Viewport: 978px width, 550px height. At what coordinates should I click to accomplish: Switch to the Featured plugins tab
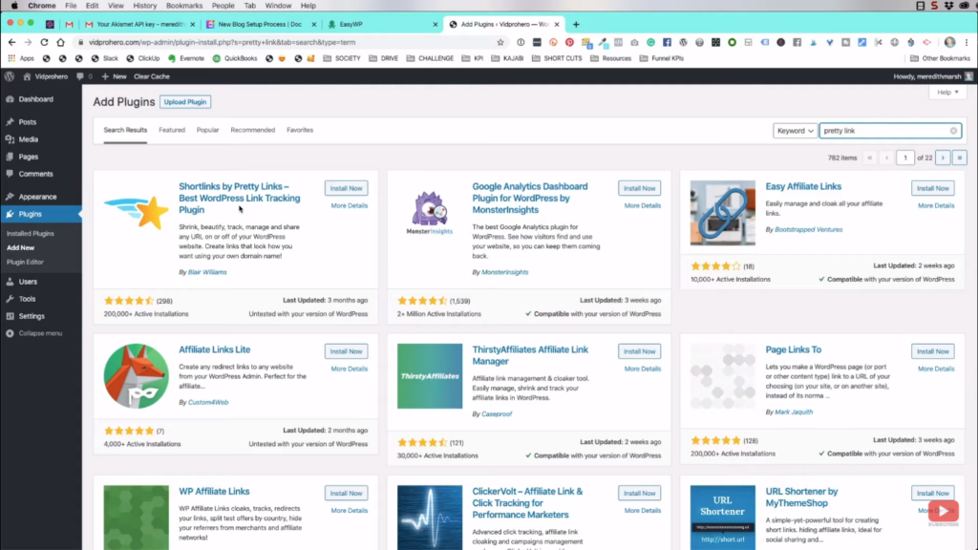point(172,130)
